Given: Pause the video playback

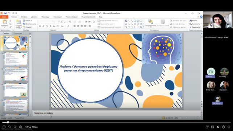Looking at the screenshot, I should pyautogui.click(x=4, y=127).
